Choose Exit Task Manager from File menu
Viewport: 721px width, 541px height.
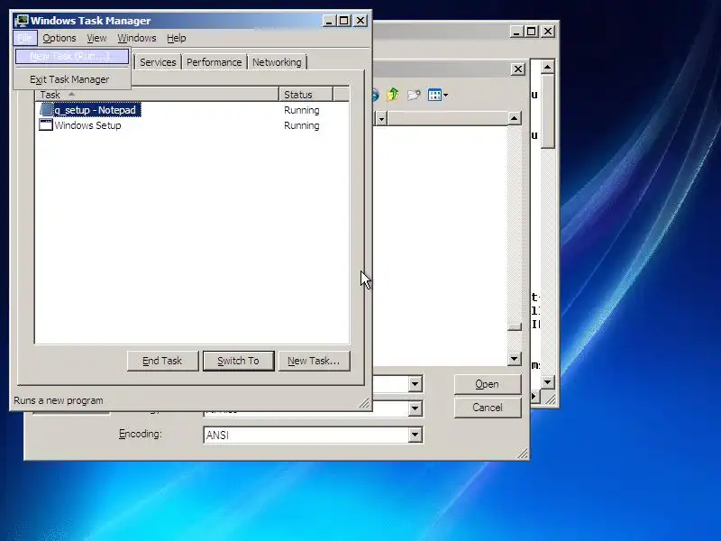(72, 79)
